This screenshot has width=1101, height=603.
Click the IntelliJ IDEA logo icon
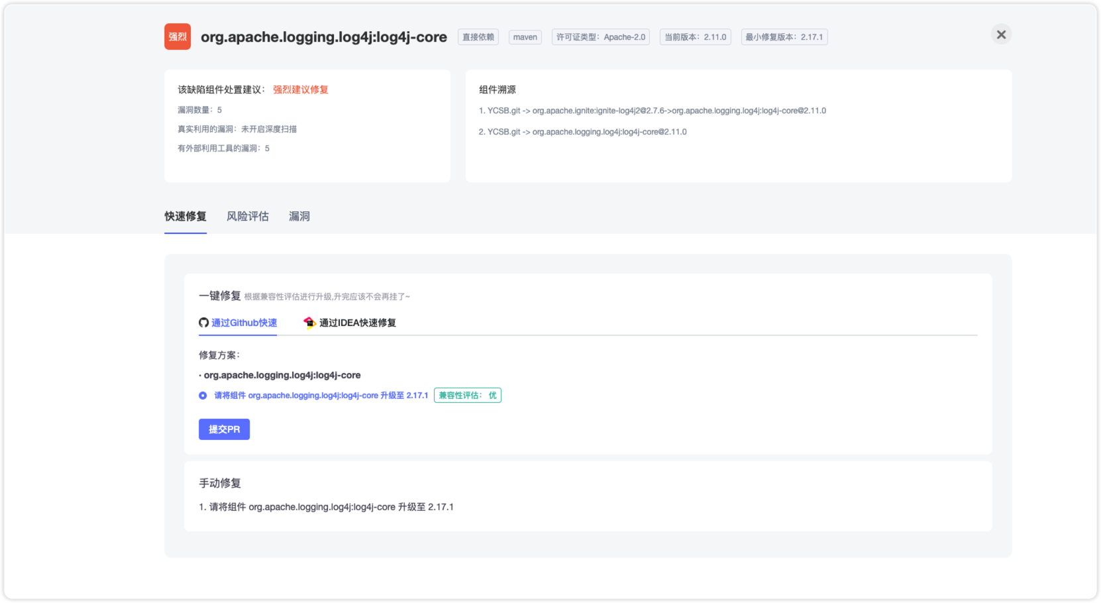[309, 323]
